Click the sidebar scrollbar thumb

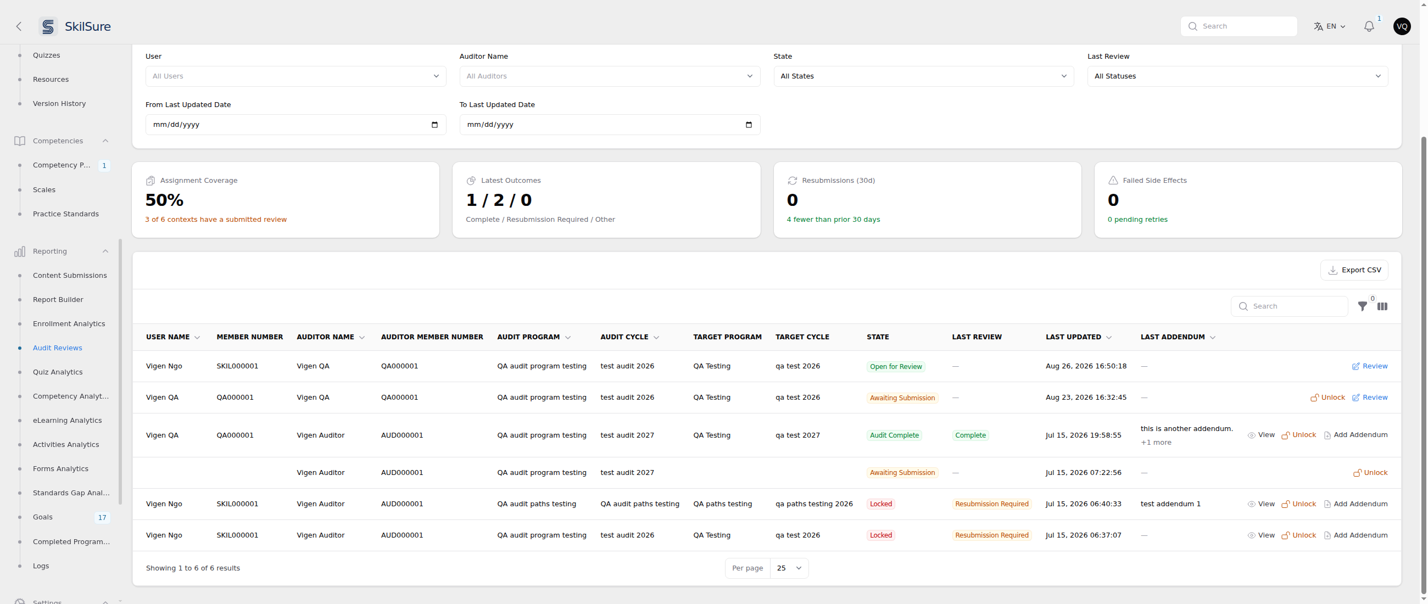(x=120, y=371)
